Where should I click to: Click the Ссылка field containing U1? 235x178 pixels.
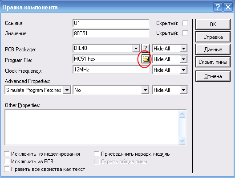coord(111,23)
